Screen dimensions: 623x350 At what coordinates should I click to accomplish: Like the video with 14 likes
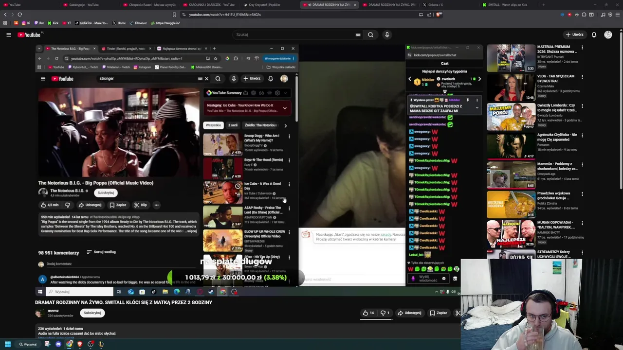[x=368, y=313]
